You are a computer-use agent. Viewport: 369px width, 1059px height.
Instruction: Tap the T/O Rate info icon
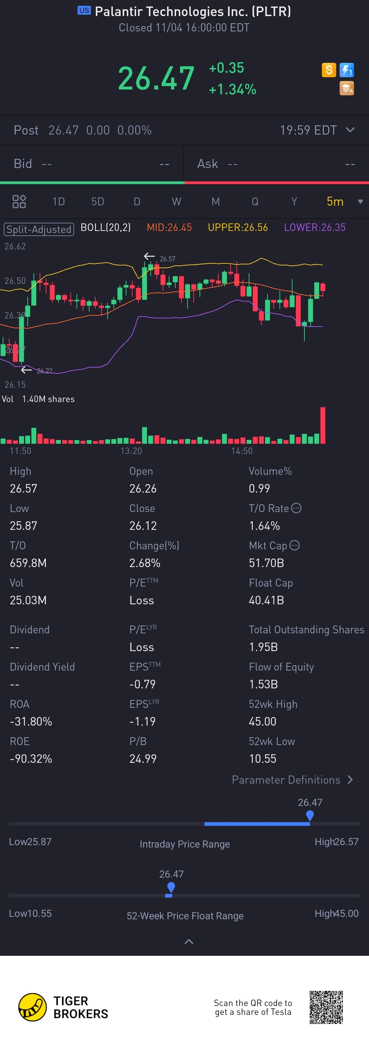click(x=296, y=508)
